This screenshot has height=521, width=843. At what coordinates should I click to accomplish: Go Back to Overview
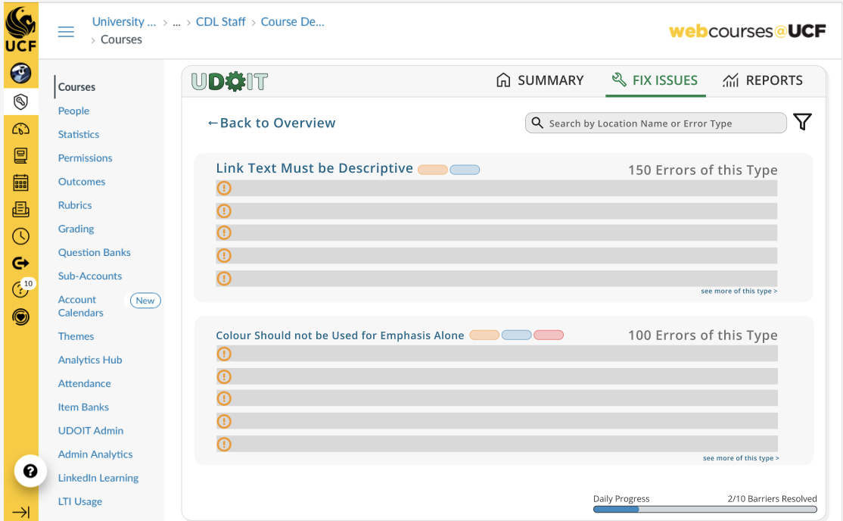[272, 123]
